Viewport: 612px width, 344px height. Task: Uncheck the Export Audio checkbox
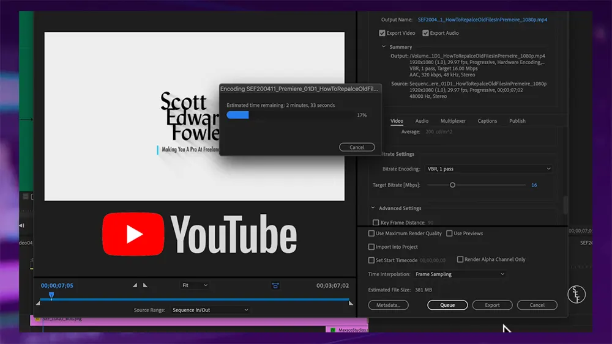click(x=425, y=33)
